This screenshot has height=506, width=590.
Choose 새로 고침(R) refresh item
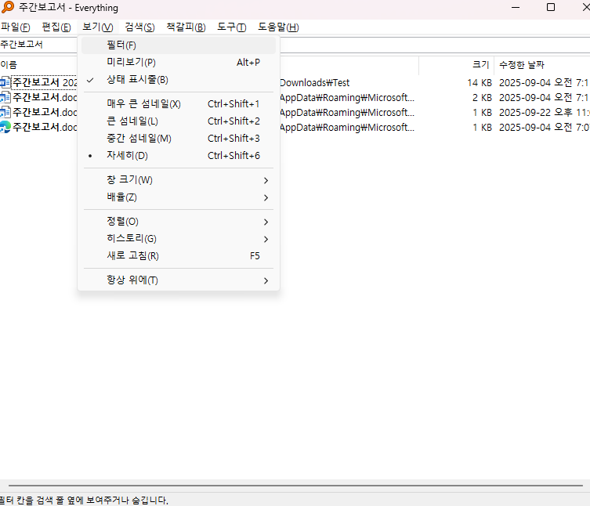tap(179, 256)
